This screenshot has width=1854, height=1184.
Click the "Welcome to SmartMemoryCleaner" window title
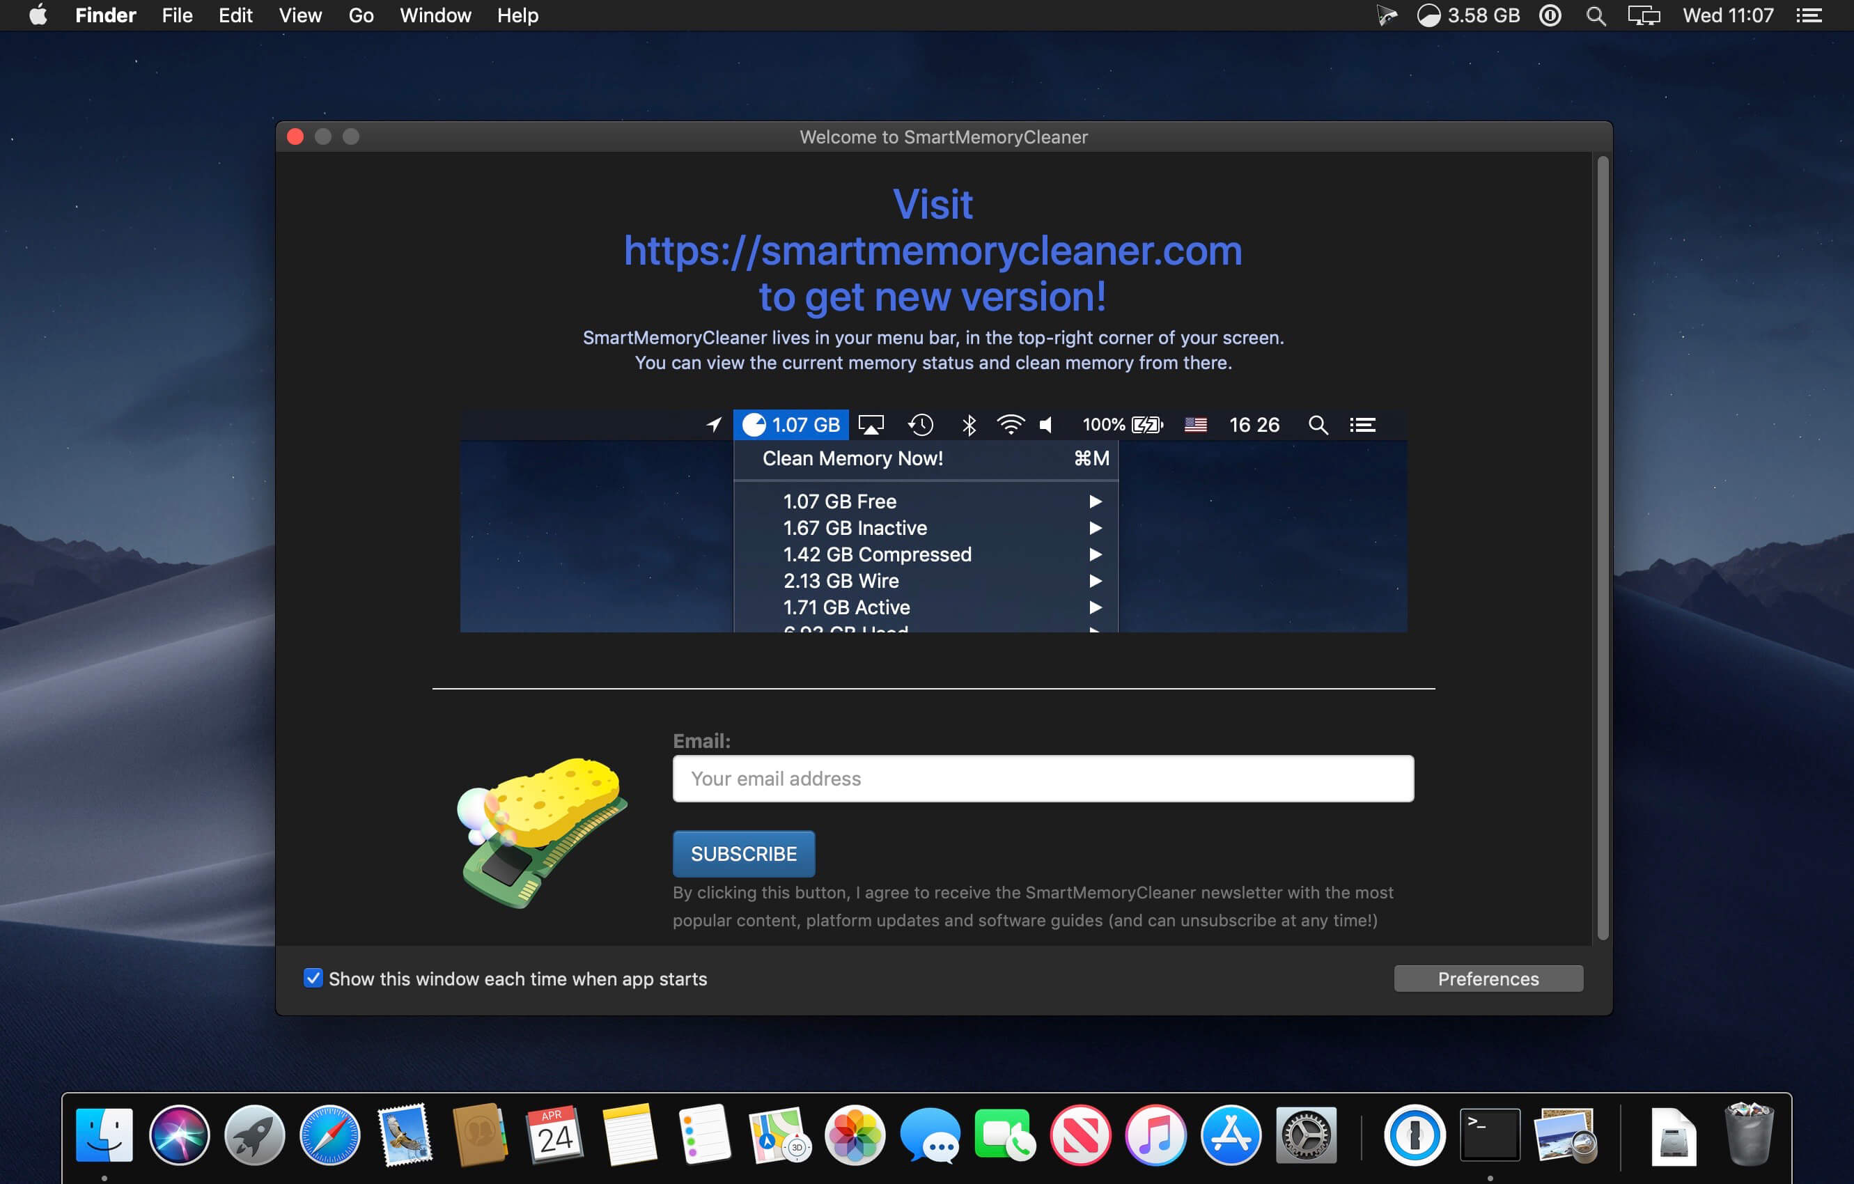(944, 137)
